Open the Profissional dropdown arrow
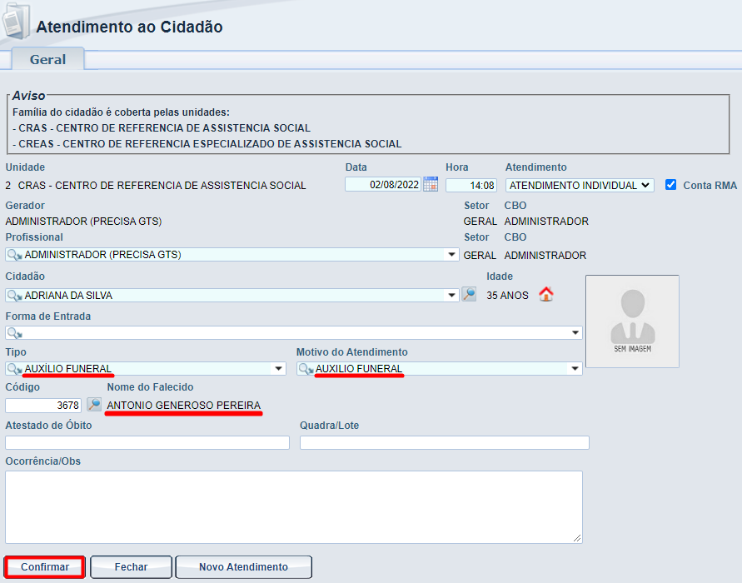742x583 pixels. (x=451, y=255)
